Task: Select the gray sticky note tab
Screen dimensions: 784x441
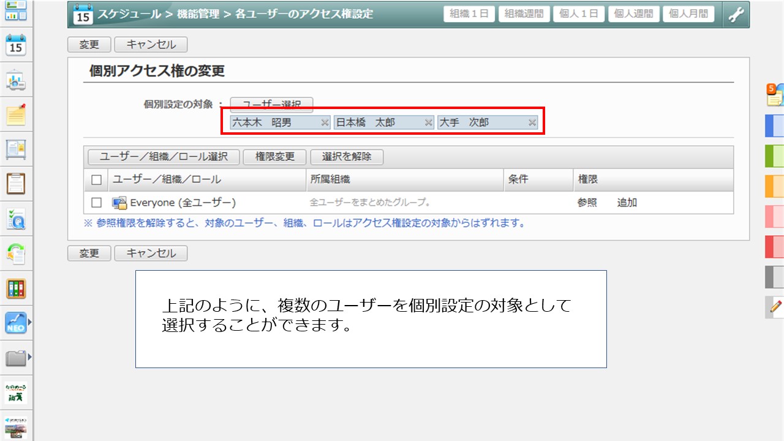Action: point(775,277)
